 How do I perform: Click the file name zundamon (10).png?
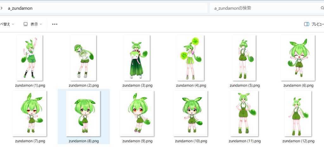click(x=191, y=141)
